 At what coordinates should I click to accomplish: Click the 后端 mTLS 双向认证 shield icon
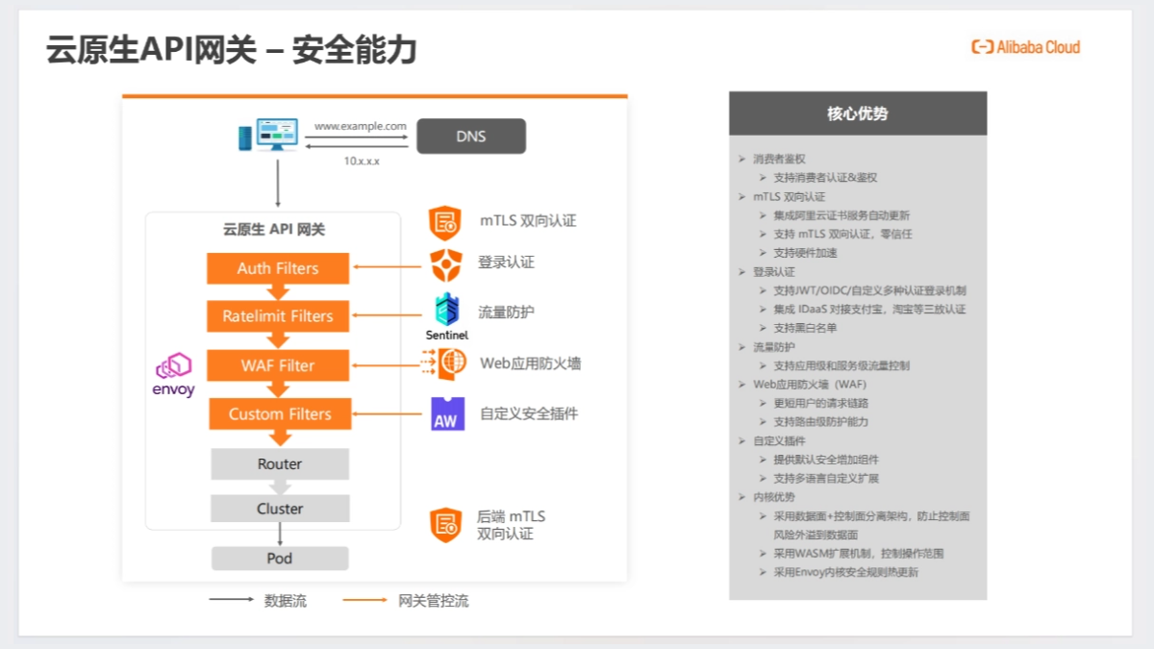pos(445,523)
